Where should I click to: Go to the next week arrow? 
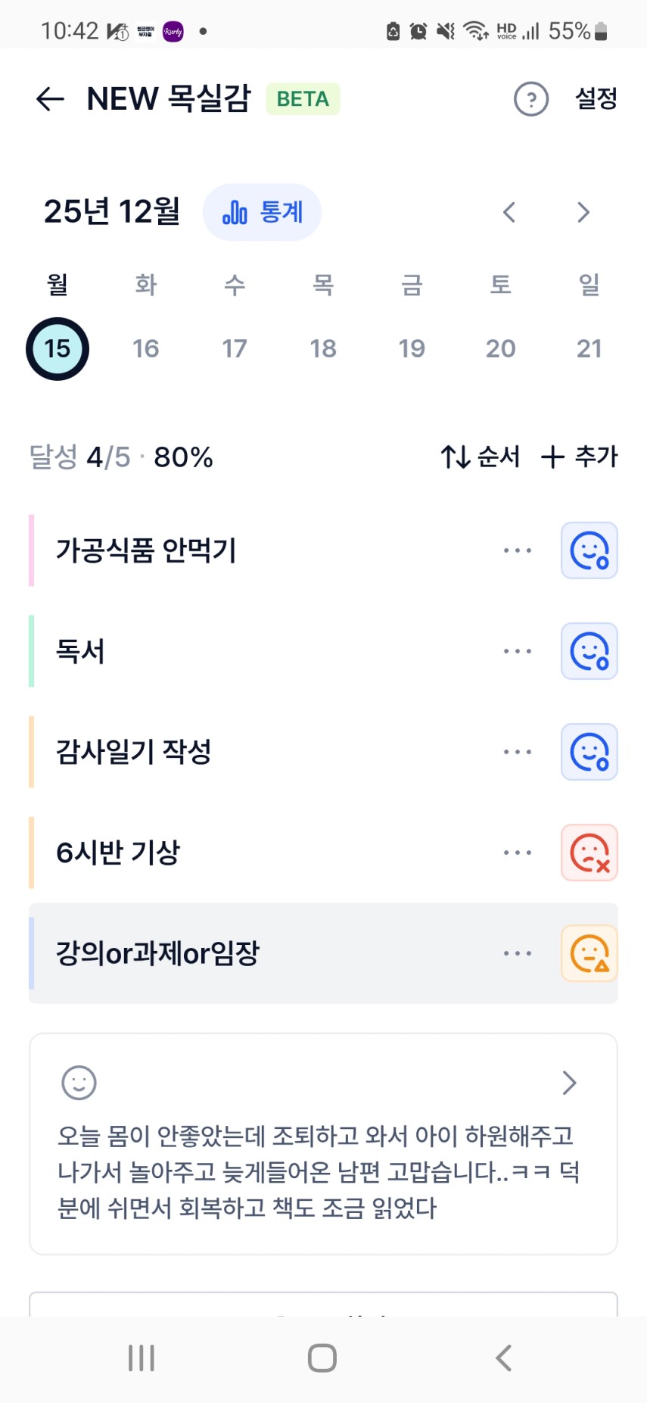[x=583, y=213]
